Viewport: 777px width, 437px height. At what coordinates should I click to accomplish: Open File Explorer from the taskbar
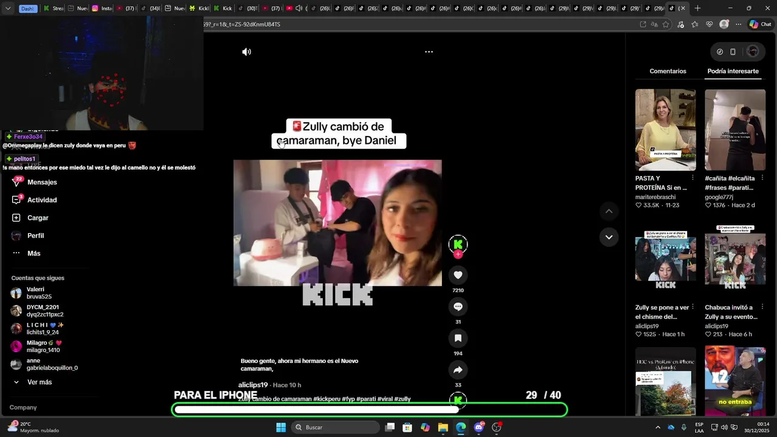[443, 427]
